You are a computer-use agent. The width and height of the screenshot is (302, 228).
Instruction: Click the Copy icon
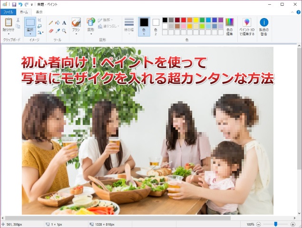click(x=18, y=26)
